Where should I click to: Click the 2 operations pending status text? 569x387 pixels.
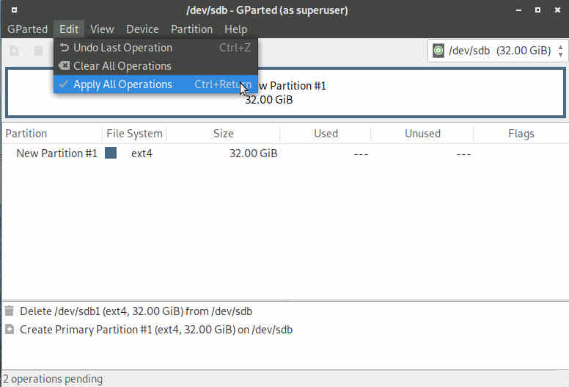[x=53, y=379]
